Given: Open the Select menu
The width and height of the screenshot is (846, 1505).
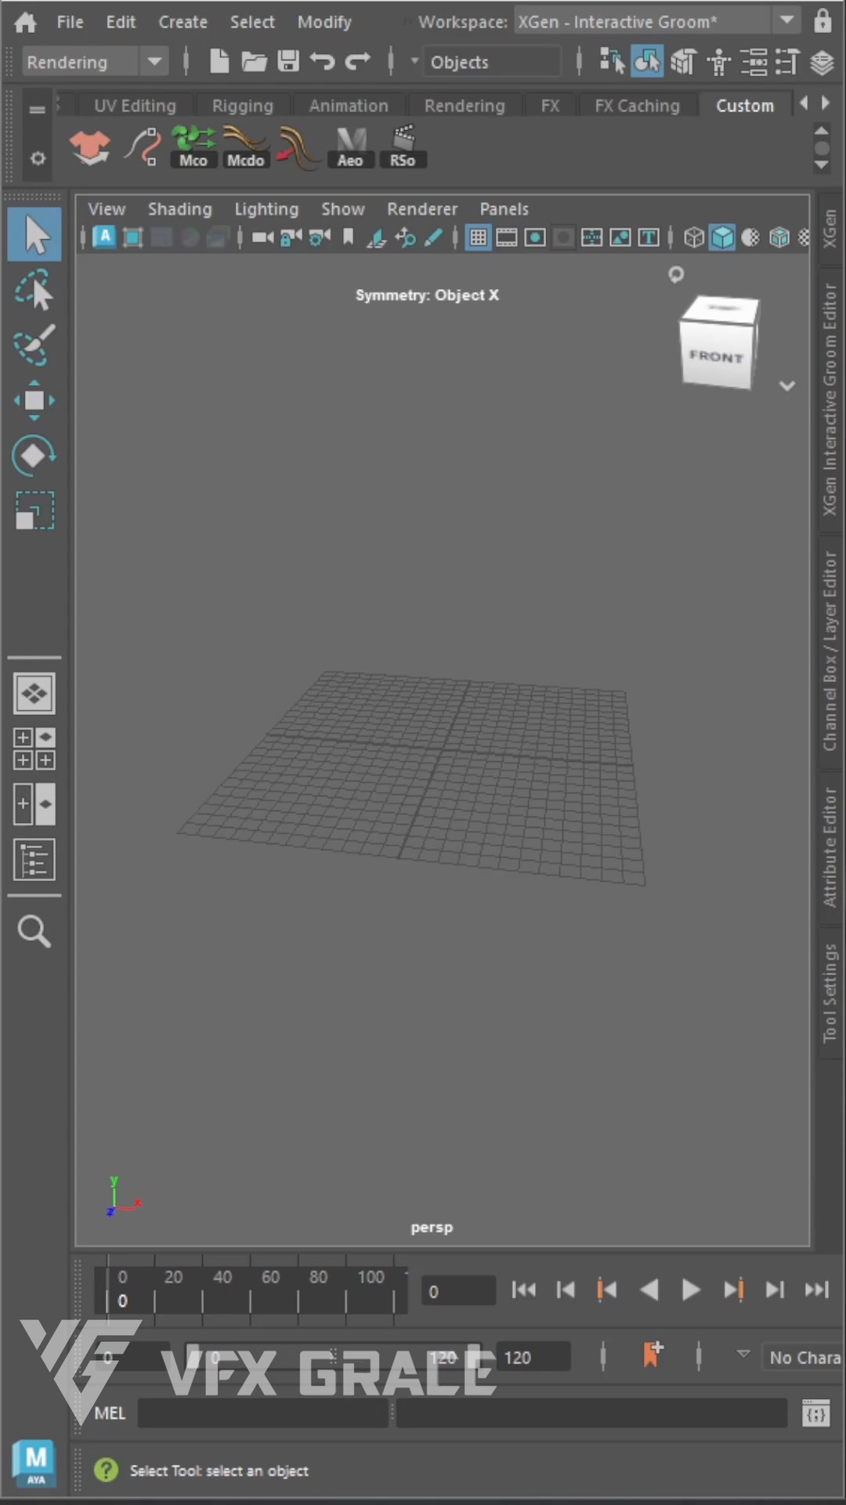Looking at the screenshot, I should tap(252, 22).
